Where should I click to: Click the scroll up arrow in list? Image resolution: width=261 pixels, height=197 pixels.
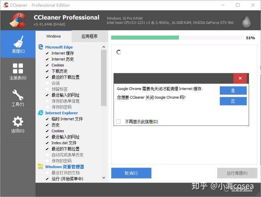[104, 47]
